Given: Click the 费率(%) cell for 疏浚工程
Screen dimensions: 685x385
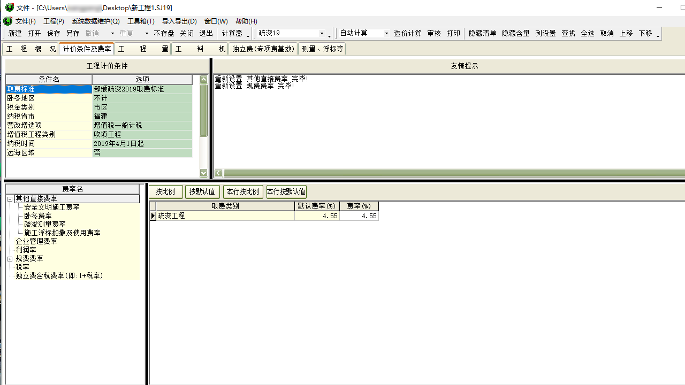Looking at the screenshot, I should pos(359,216).
